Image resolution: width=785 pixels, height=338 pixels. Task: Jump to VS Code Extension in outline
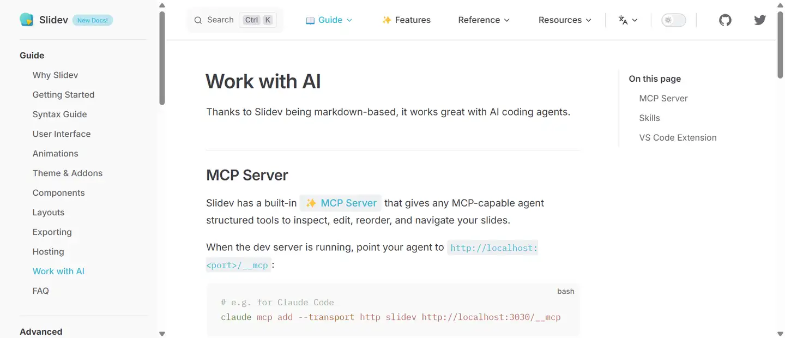click(x=678, y=138)
